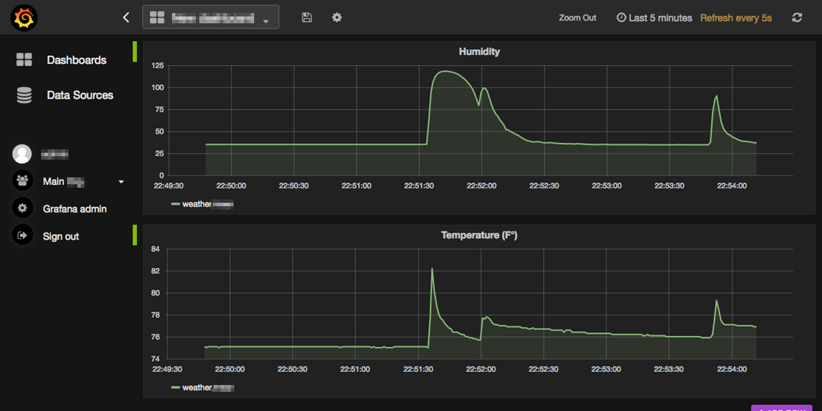Click the Grafana logo icon
Screen dimensions: 822x411
[x=23, y=18]
